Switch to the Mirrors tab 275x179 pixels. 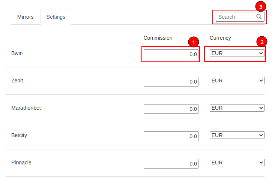pyautogui.click(x=26, y=17)
